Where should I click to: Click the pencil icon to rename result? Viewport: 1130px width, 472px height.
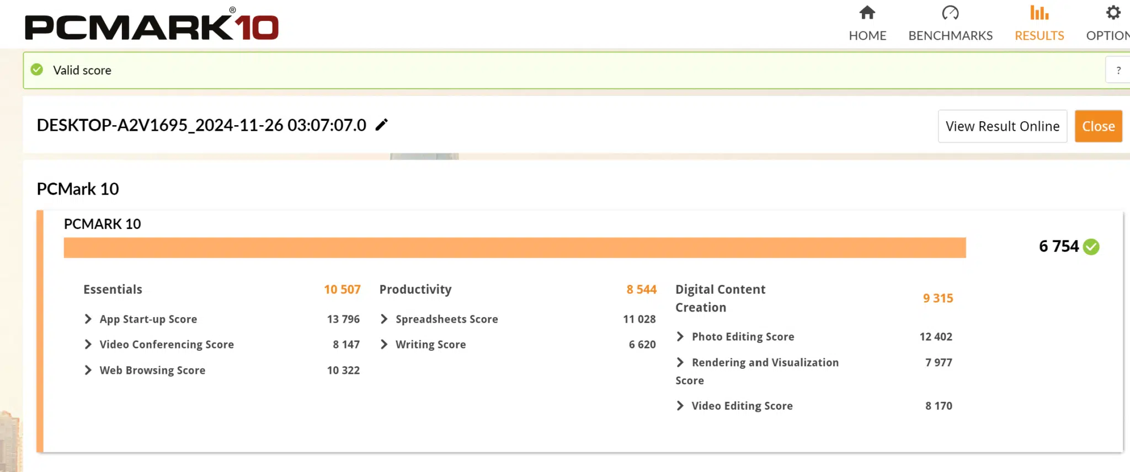click(381, 125)
